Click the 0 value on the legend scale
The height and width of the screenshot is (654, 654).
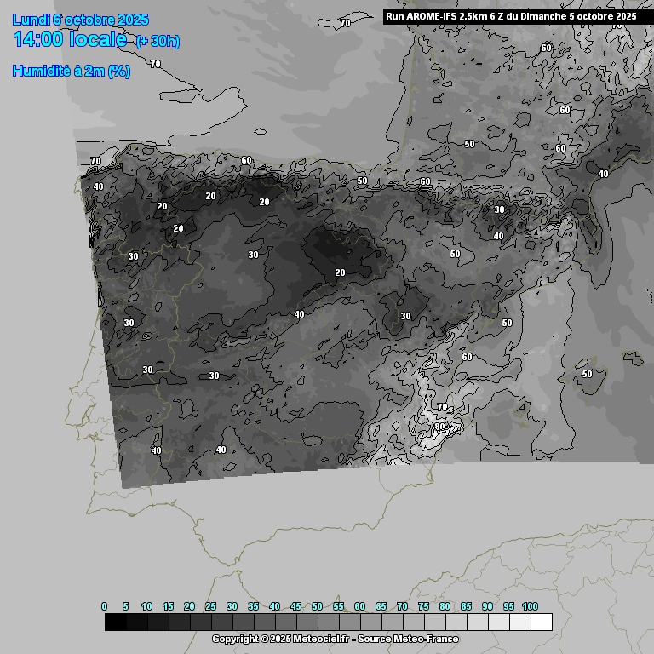[105, 606]
